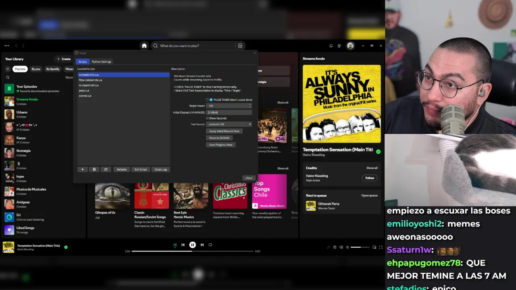516x290 pixels.
Task: Click Create in Your Library
Action: click(x=64, y=59)
